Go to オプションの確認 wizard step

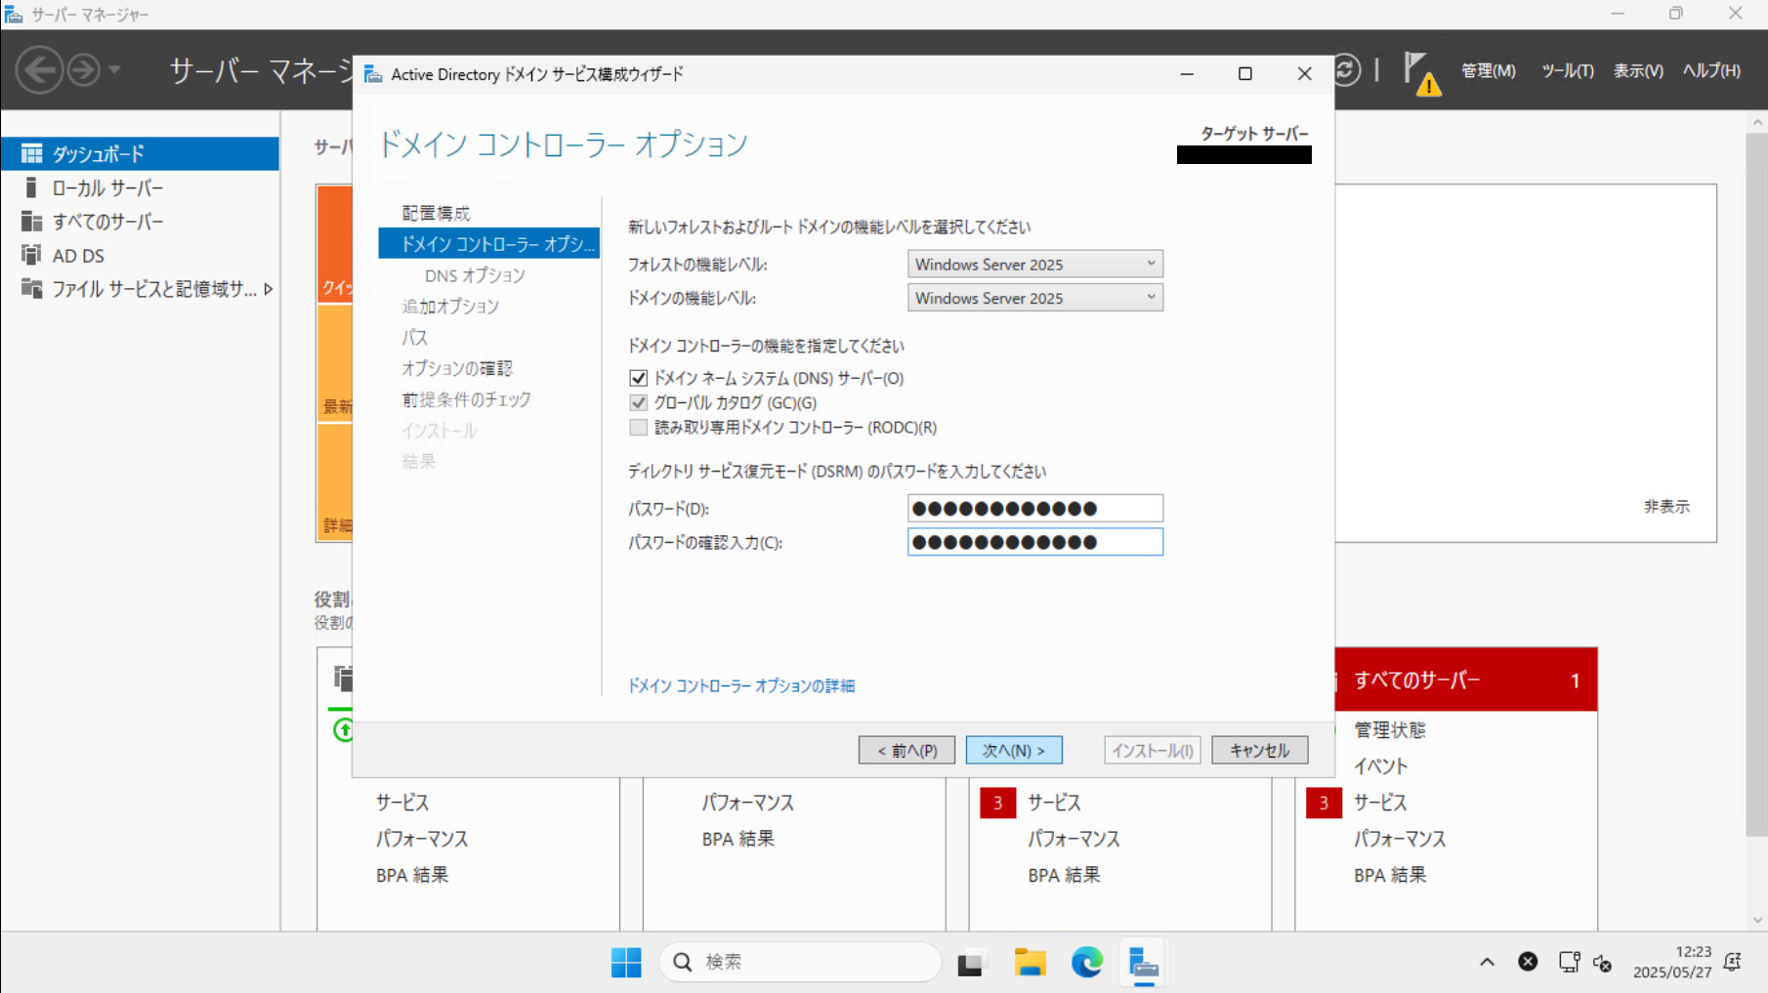[x=457, y=368]
